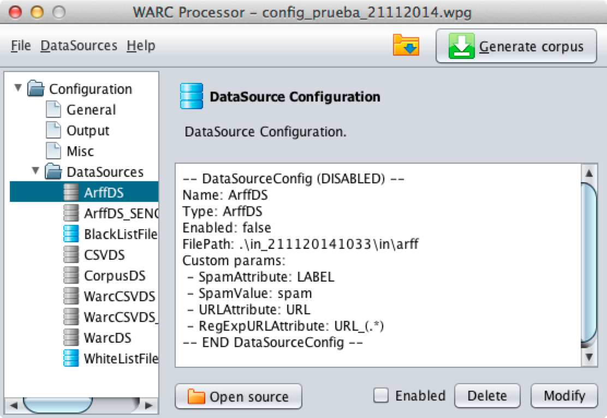The width and height of the screenshot is (607, 418).
Task: Select the General page icon in tree
Action: 53,110
